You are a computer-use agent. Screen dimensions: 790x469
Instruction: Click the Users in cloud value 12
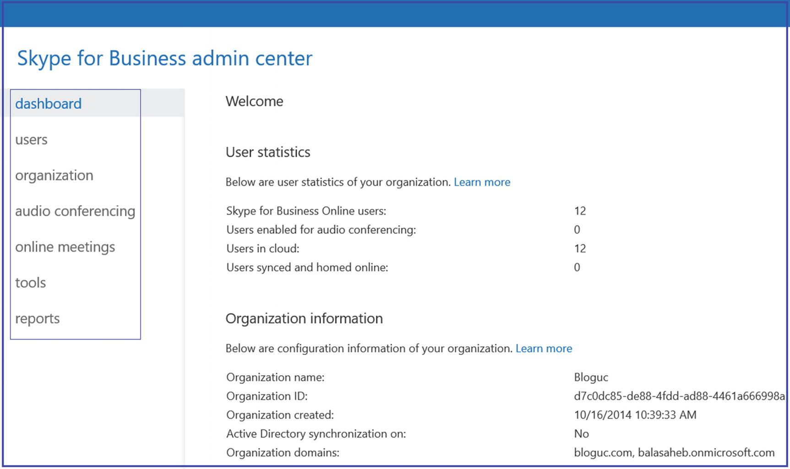580,248
